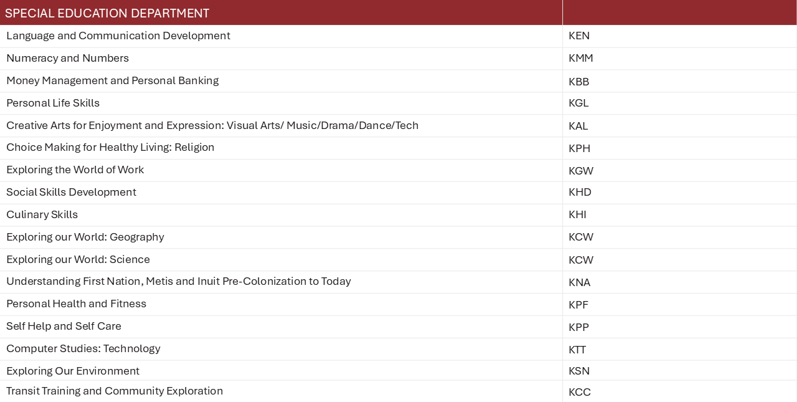797x402 pixels.
Task: Select the Personal Life Skills entry
Action: pyautogui.click(x=53, y=103)
